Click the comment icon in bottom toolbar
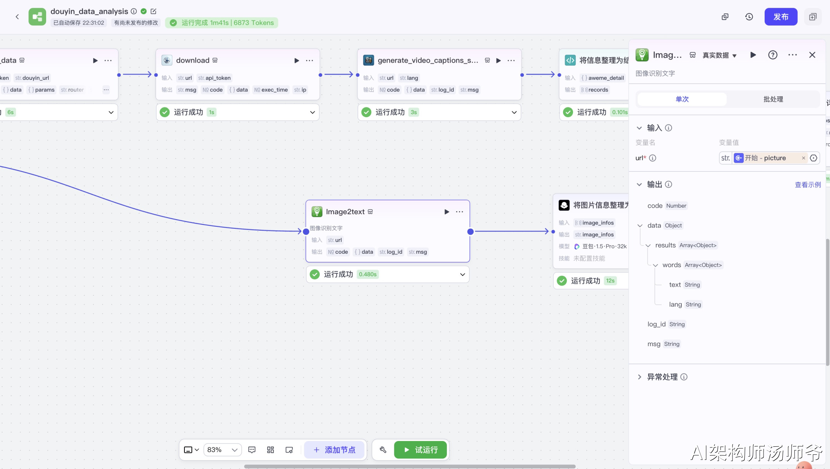 coord(252,450)
